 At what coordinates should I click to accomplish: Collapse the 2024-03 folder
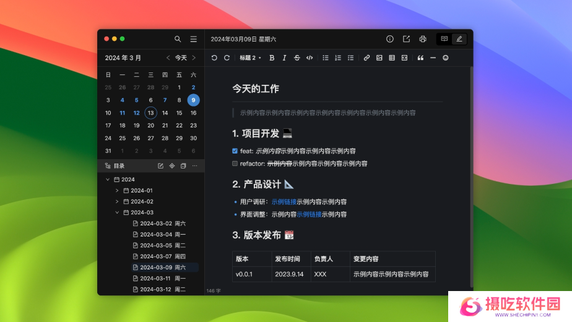[117, 212]
